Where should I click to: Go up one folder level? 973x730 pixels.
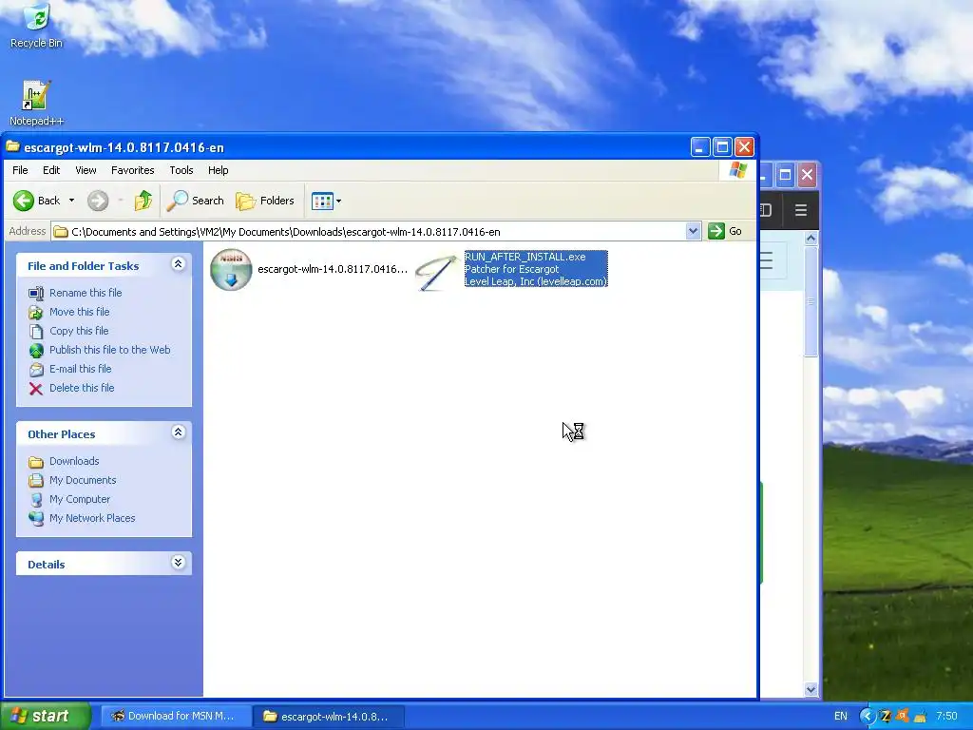[x=143, y=201]
